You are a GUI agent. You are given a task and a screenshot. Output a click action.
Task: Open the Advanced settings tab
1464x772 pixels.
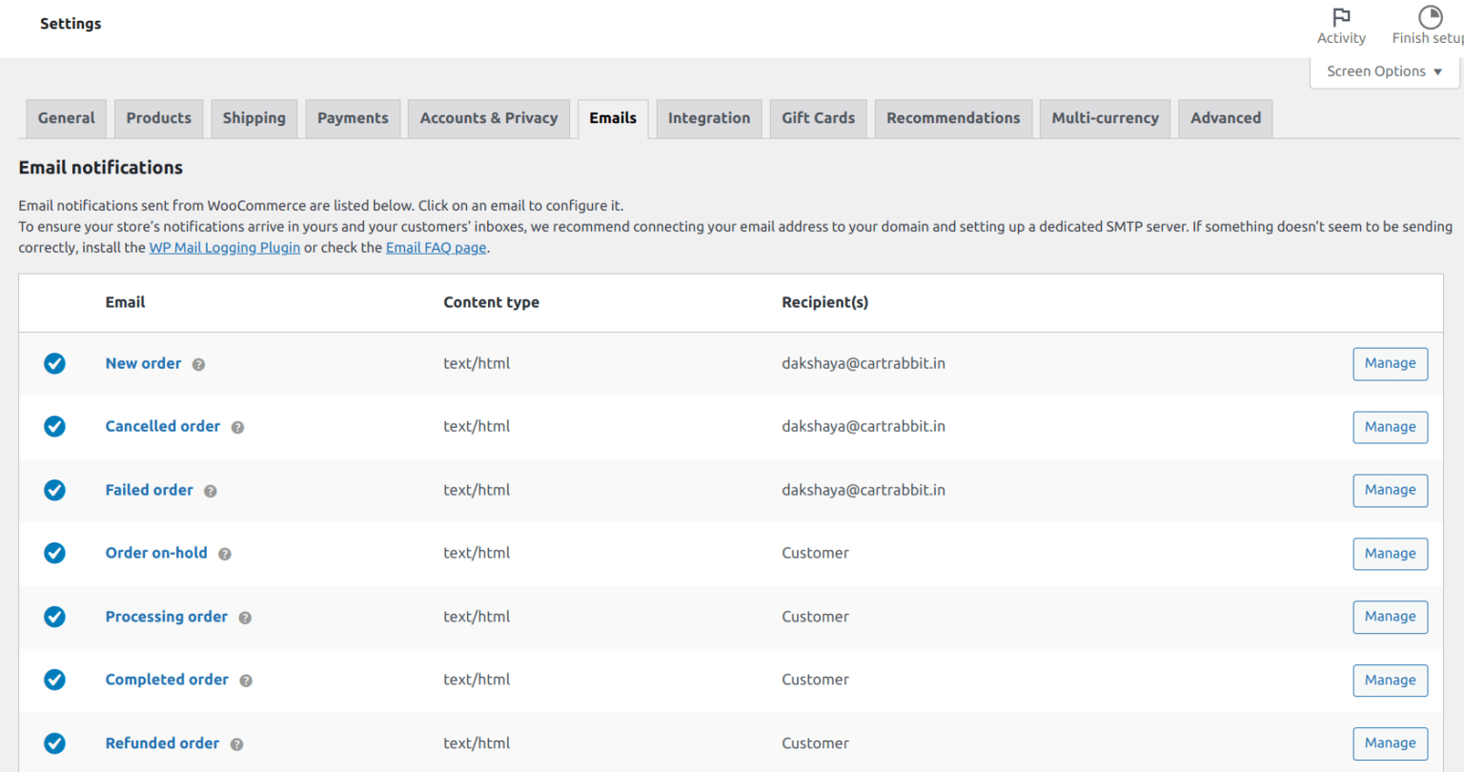[1225, 118]
